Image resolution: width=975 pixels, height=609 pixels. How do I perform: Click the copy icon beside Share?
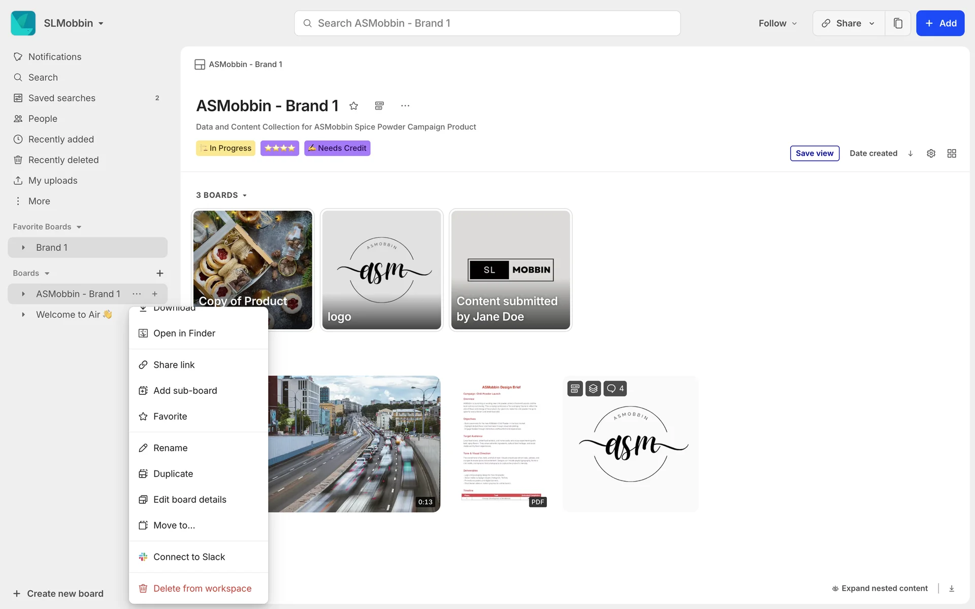[898, 23]
